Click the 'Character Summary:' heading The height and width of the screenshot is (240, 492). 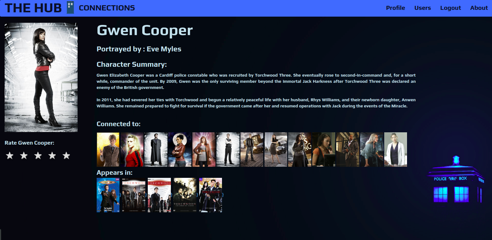(132, 64)
